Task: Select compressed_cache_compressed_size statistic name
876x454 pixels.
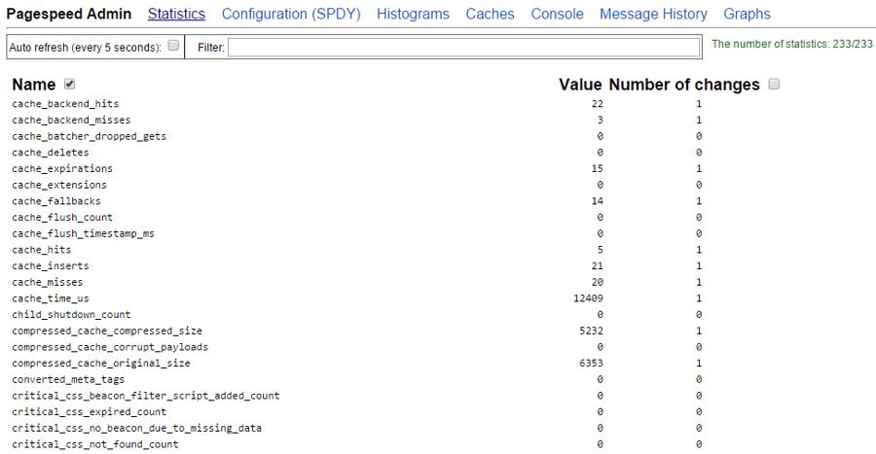Action: [x=107, y=331]
